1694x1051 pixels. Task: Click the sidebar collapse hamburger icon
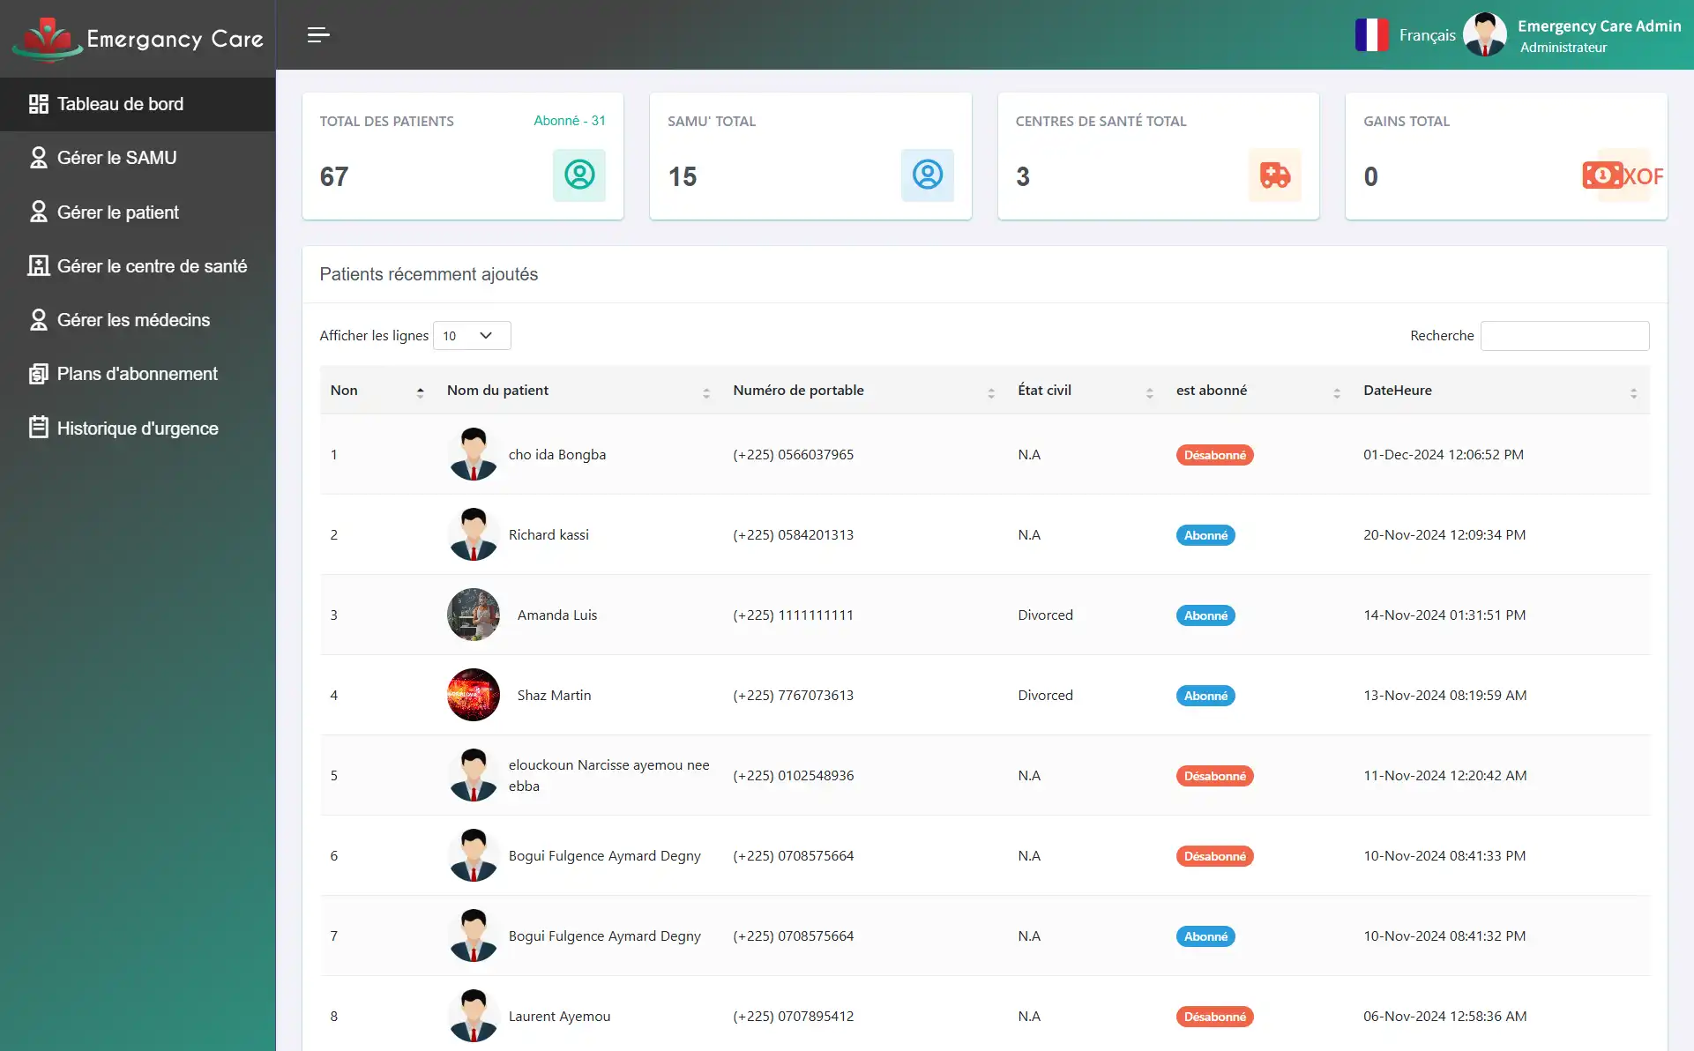318,35
